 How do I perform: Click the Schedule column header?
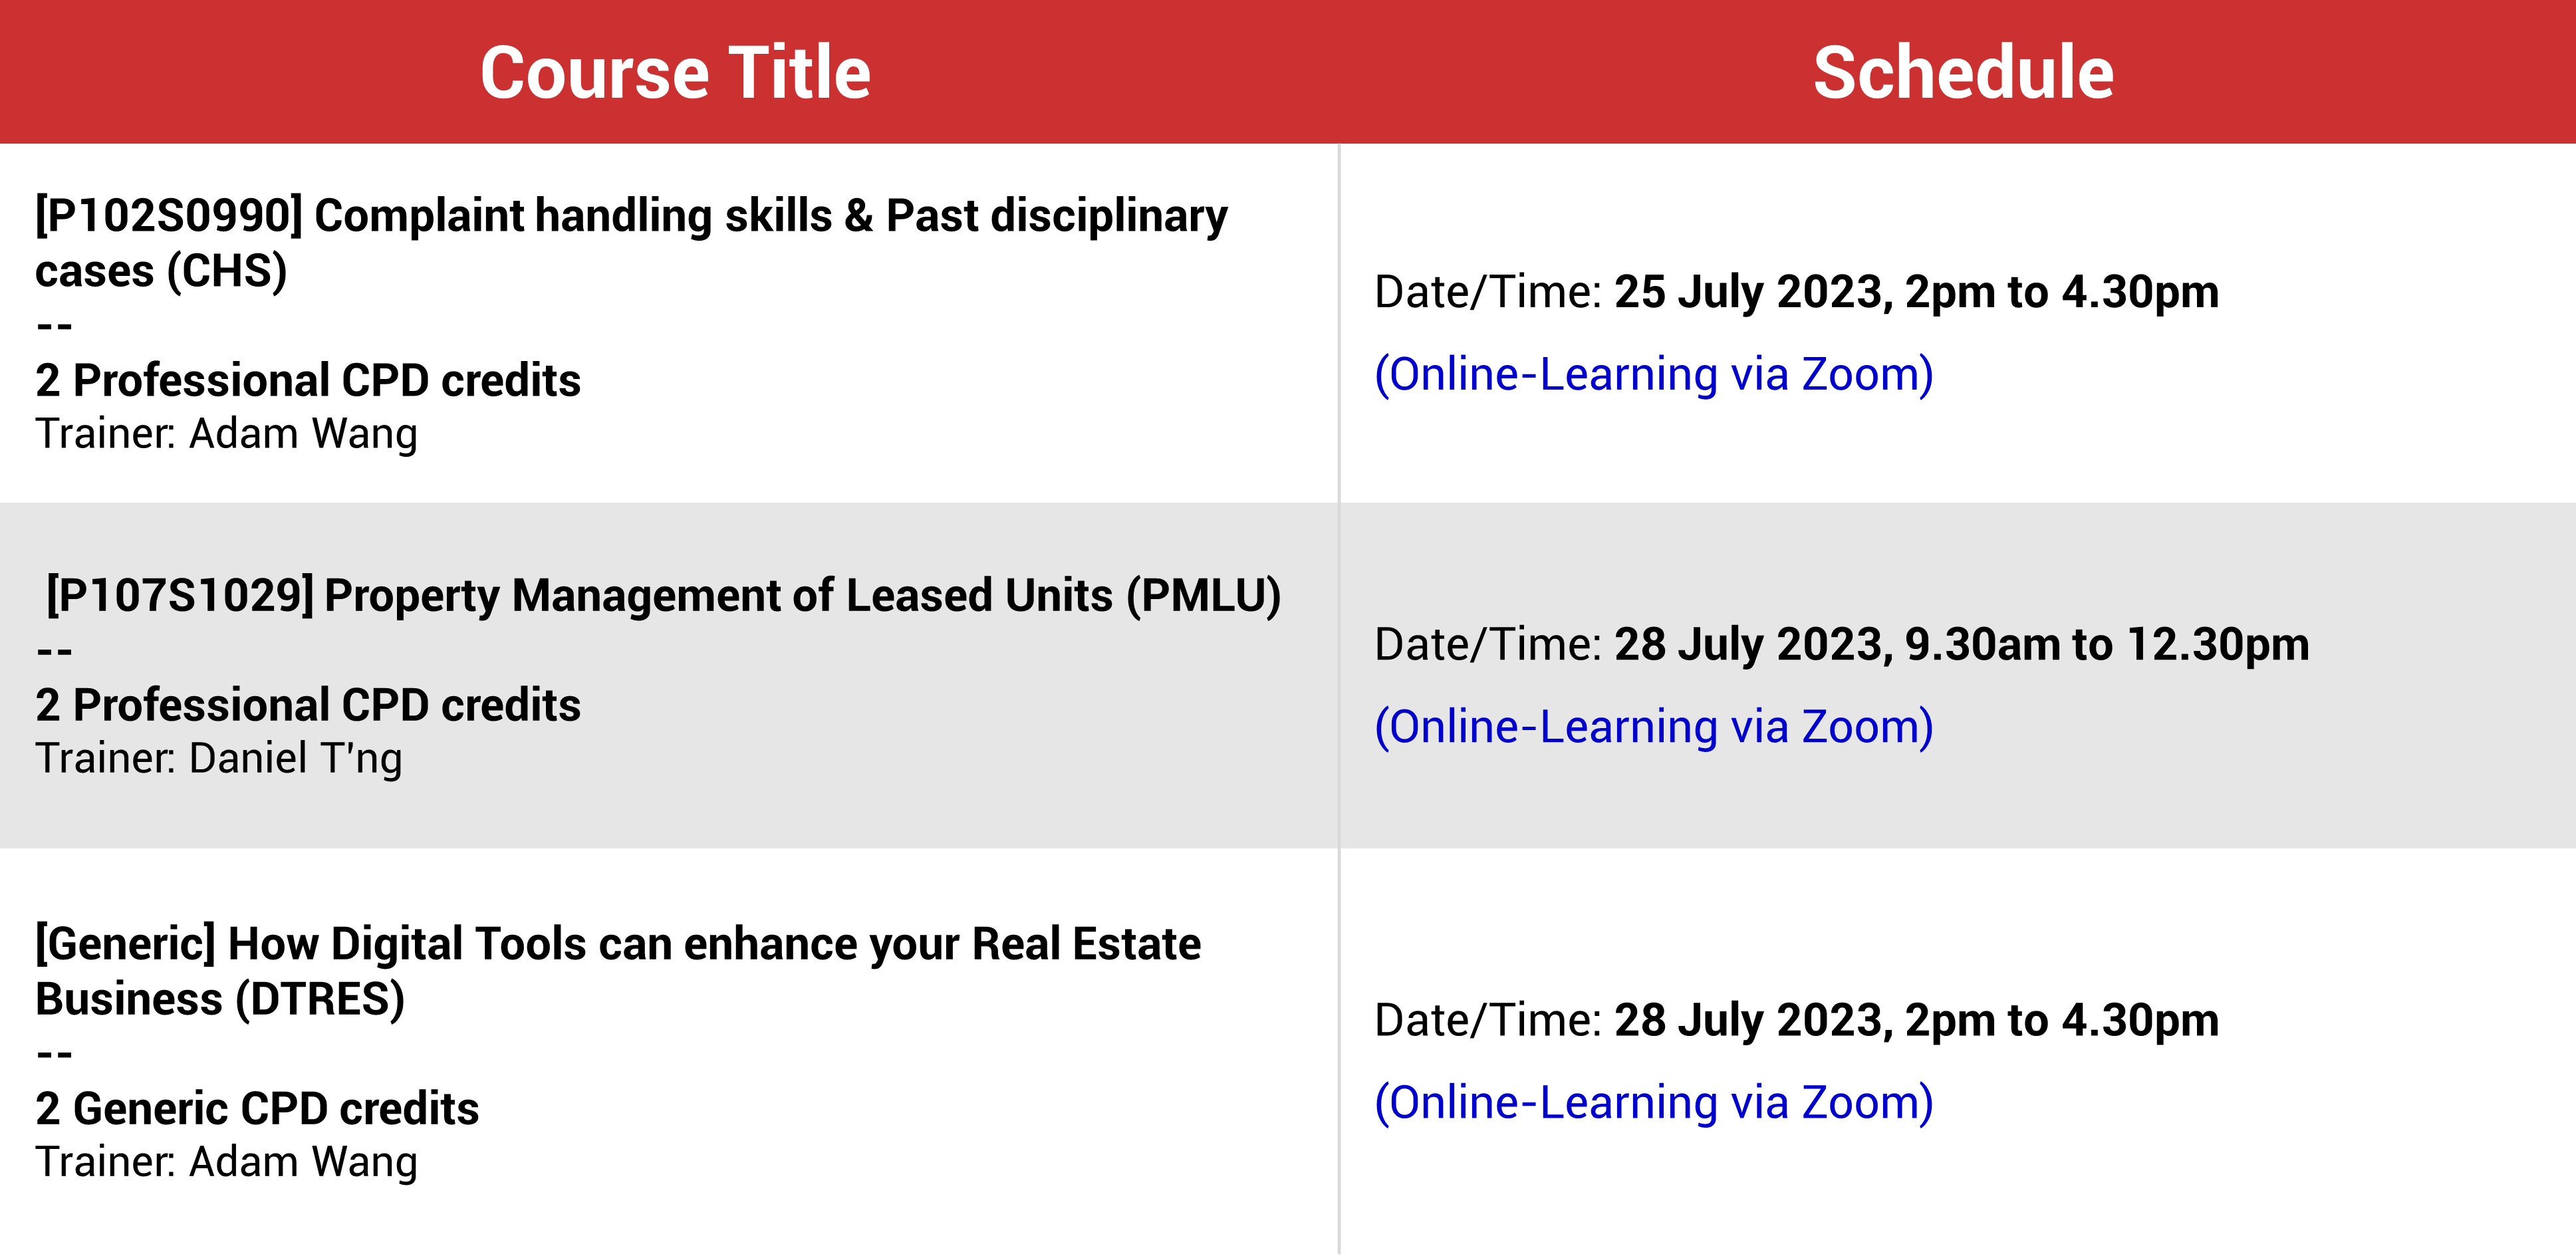tap(1963, 72)
